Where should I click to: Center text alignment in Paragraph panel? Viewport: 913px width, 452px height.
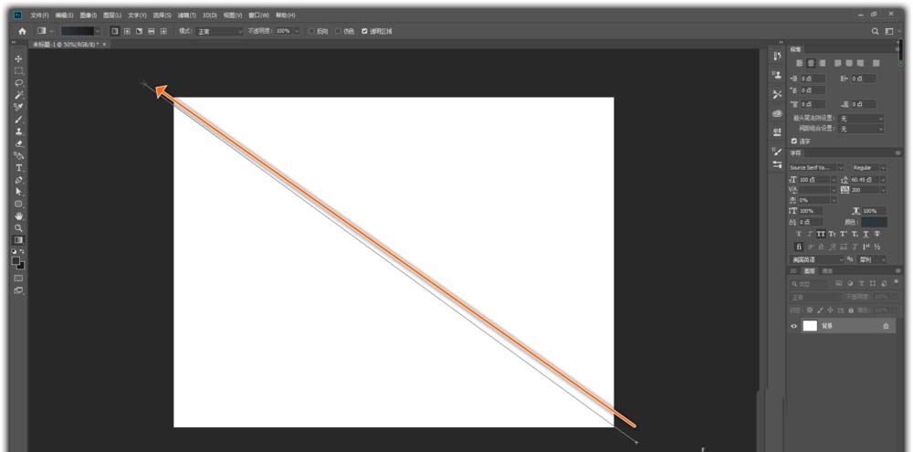click(811, 63)
